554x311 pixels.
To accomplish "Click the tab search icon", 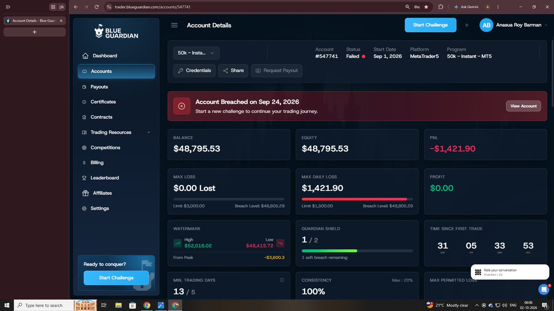I will 62,7.
